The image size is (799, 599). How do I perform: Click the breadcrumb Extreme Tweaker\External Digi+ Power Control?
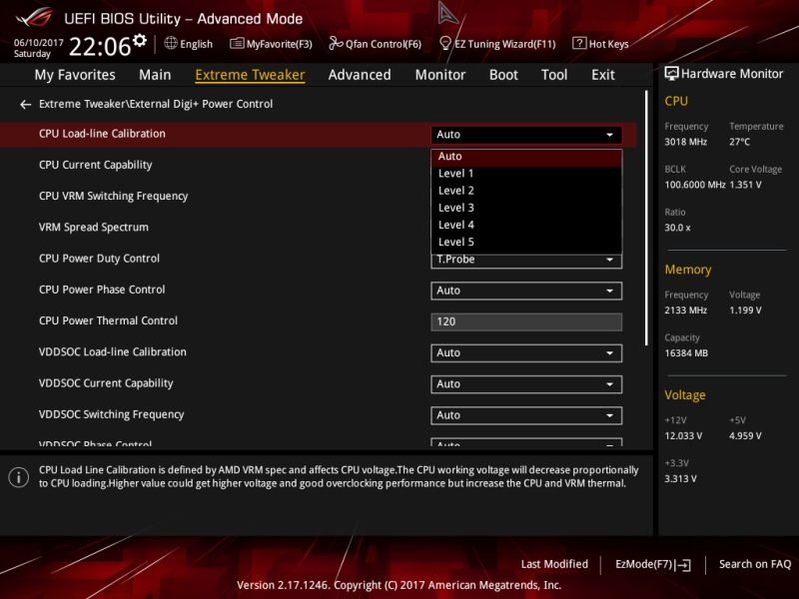[156, 104]
